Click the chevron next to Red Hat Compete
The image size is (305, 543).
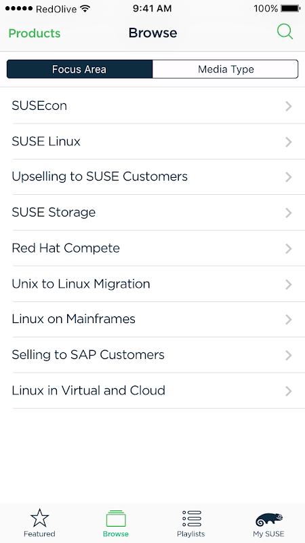tap(289, 248)
